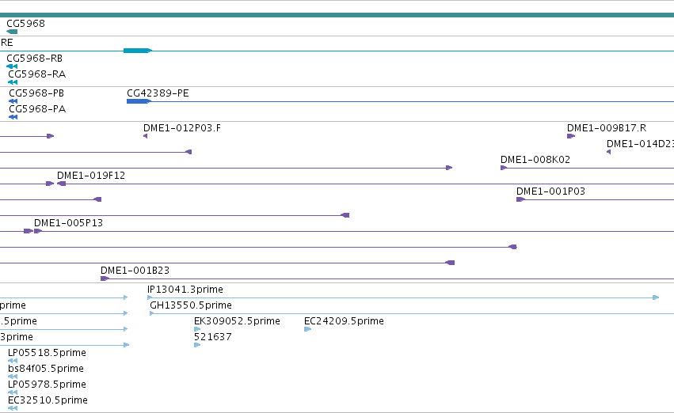Click the LP05978.5prime arrow glyph
Viewport: 674px width, 413px height.
pyautogui.click(x=13, y=392)
